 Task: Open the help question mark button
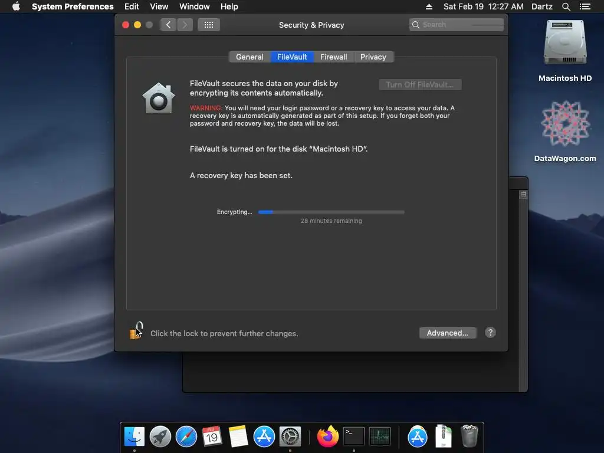(x=490, y=333)
